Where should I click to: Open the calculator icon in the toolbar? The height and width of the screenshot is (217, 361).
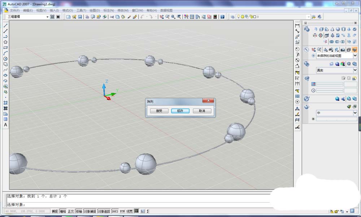coord(215,17)
